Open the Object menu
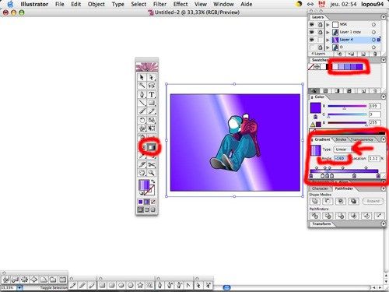Image resolution: width=389 pixels, height=292 pixels. 96,4
